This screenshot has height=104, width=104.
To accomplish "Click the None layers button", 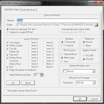I will pos(28,83).
